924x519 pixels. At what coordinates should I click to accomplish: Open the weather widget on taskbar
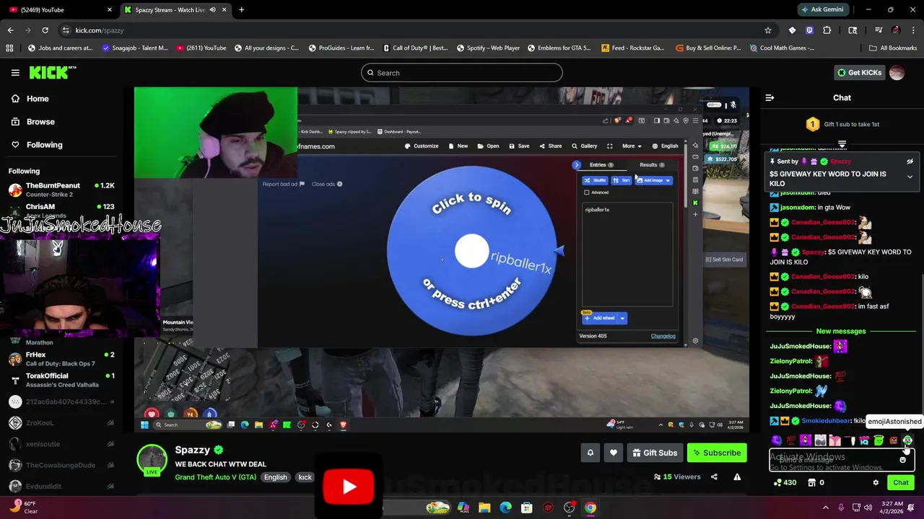pyautogui.click(x=22, y=507)
